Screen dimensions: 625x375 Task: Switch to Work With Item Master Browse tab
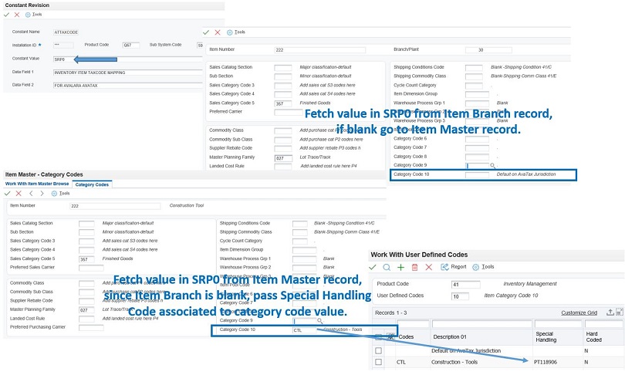[37, 184]
